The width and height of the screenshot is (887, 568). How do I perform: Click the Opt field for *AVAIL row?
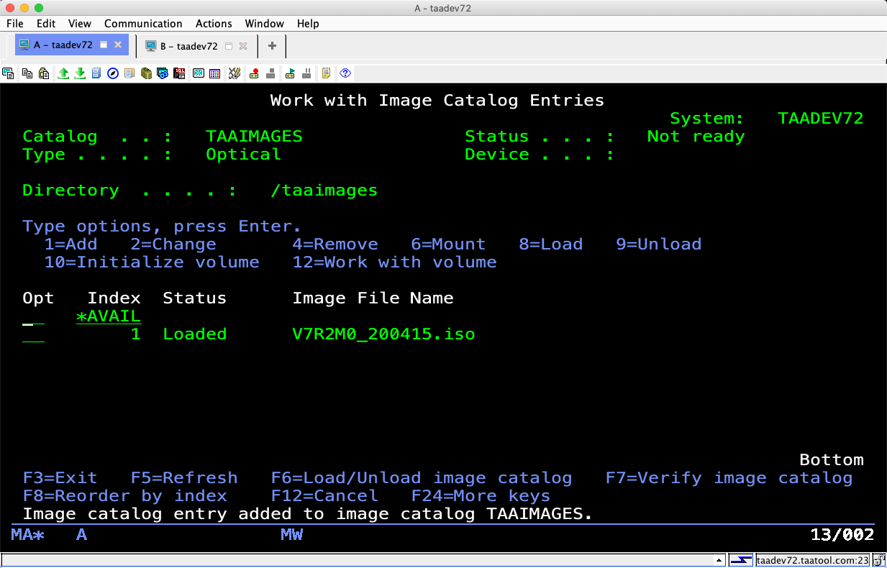34,316
